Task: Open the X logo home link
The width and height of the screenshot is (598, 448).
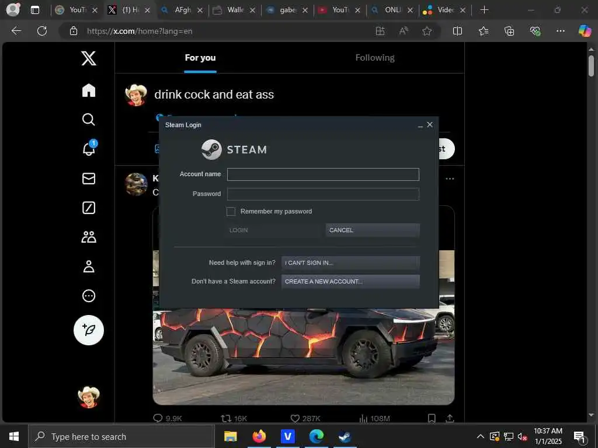Action: pos(89,58)
